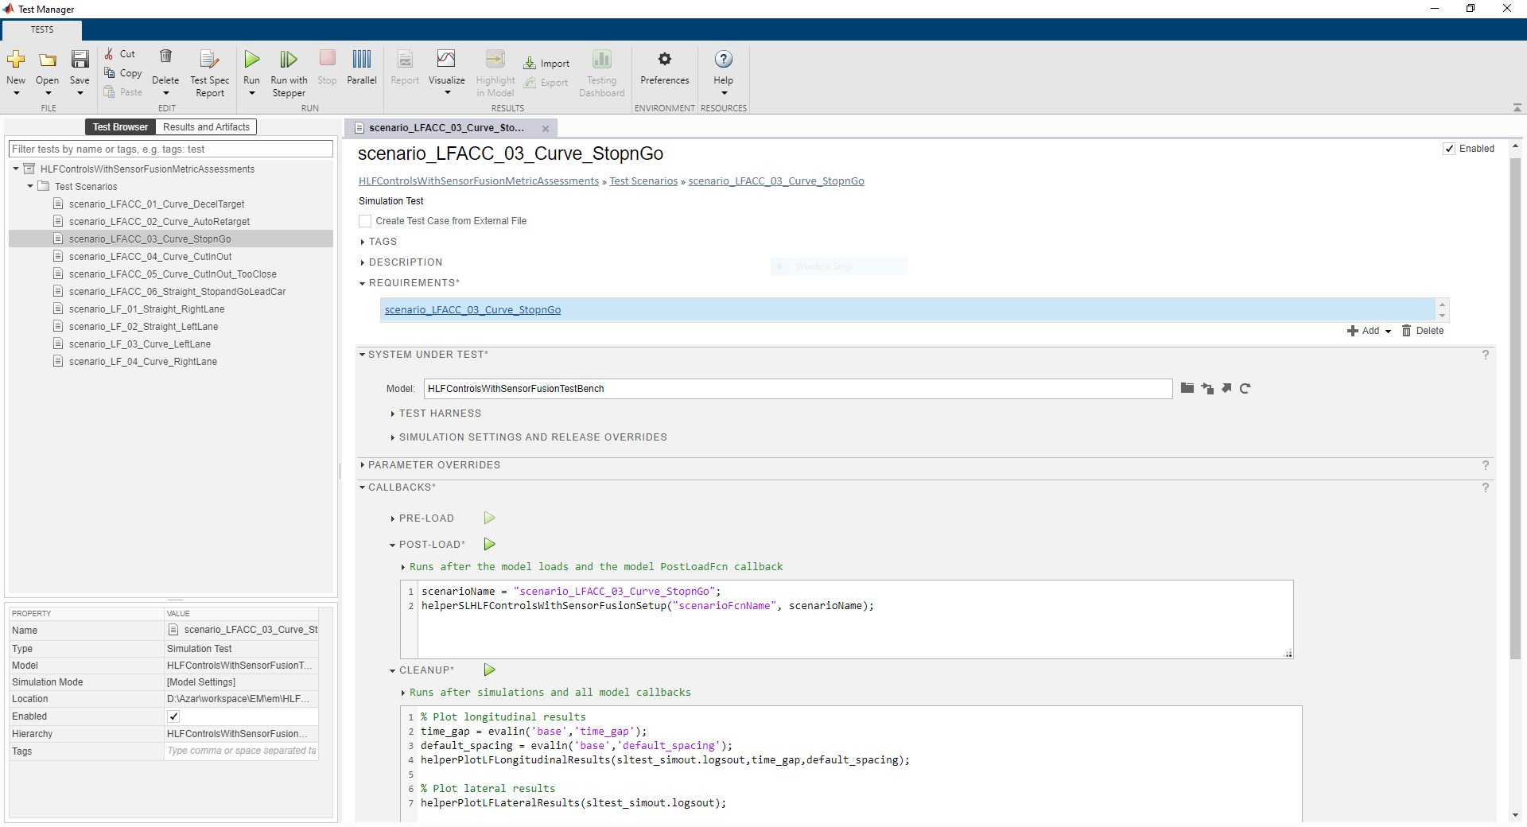Image resolution: width=1527 pixels, height=827 pixels.
Task: Collapse the Test Scenarios folder
Action: pyautogui.click(x=30, y=187)
